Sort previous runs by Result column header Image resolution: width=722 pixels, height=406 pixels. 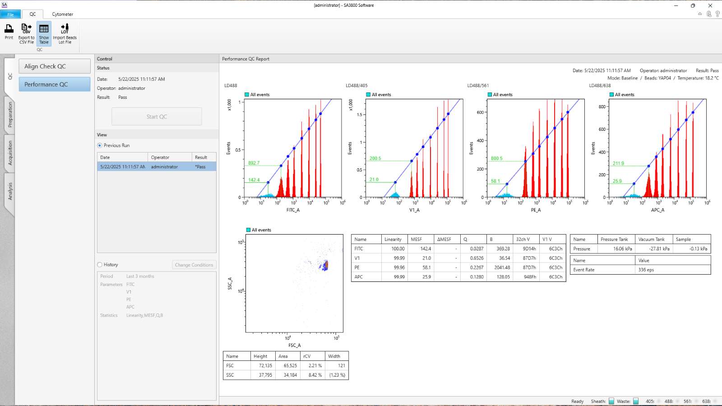pos(204,157)
